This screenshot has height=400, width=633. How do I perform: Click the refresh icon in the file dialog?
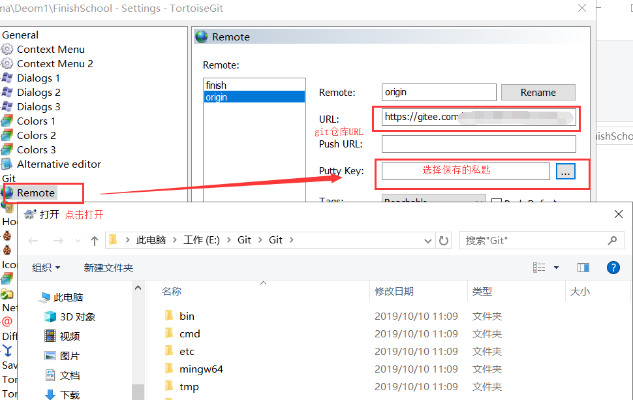444,240
